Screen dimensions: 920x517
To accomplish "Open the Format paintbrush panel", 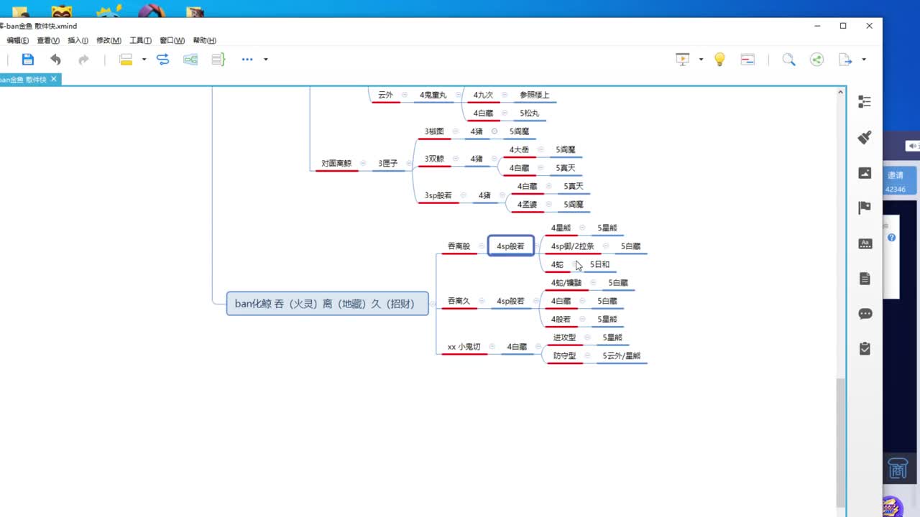I will tap(865, 137).
